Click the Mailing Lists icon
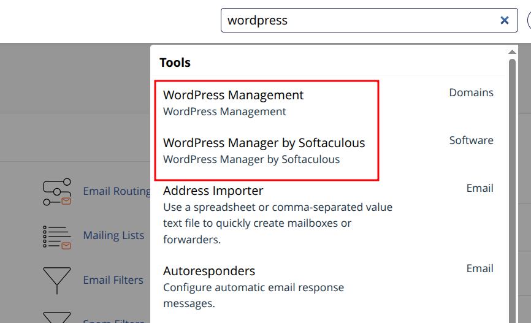The image size is (531, 323). tap(56, 237)
